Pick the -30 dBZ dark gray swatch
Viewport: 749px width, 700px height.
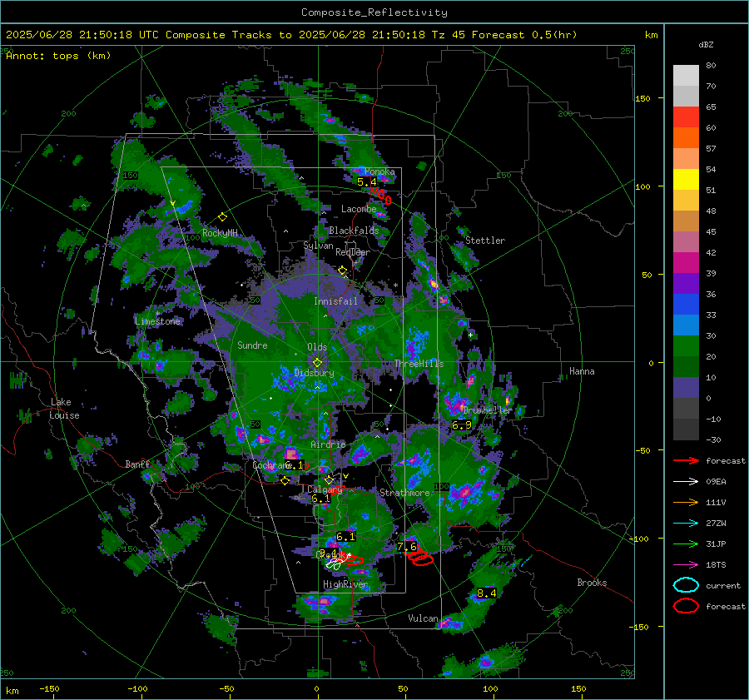(686, 429)
